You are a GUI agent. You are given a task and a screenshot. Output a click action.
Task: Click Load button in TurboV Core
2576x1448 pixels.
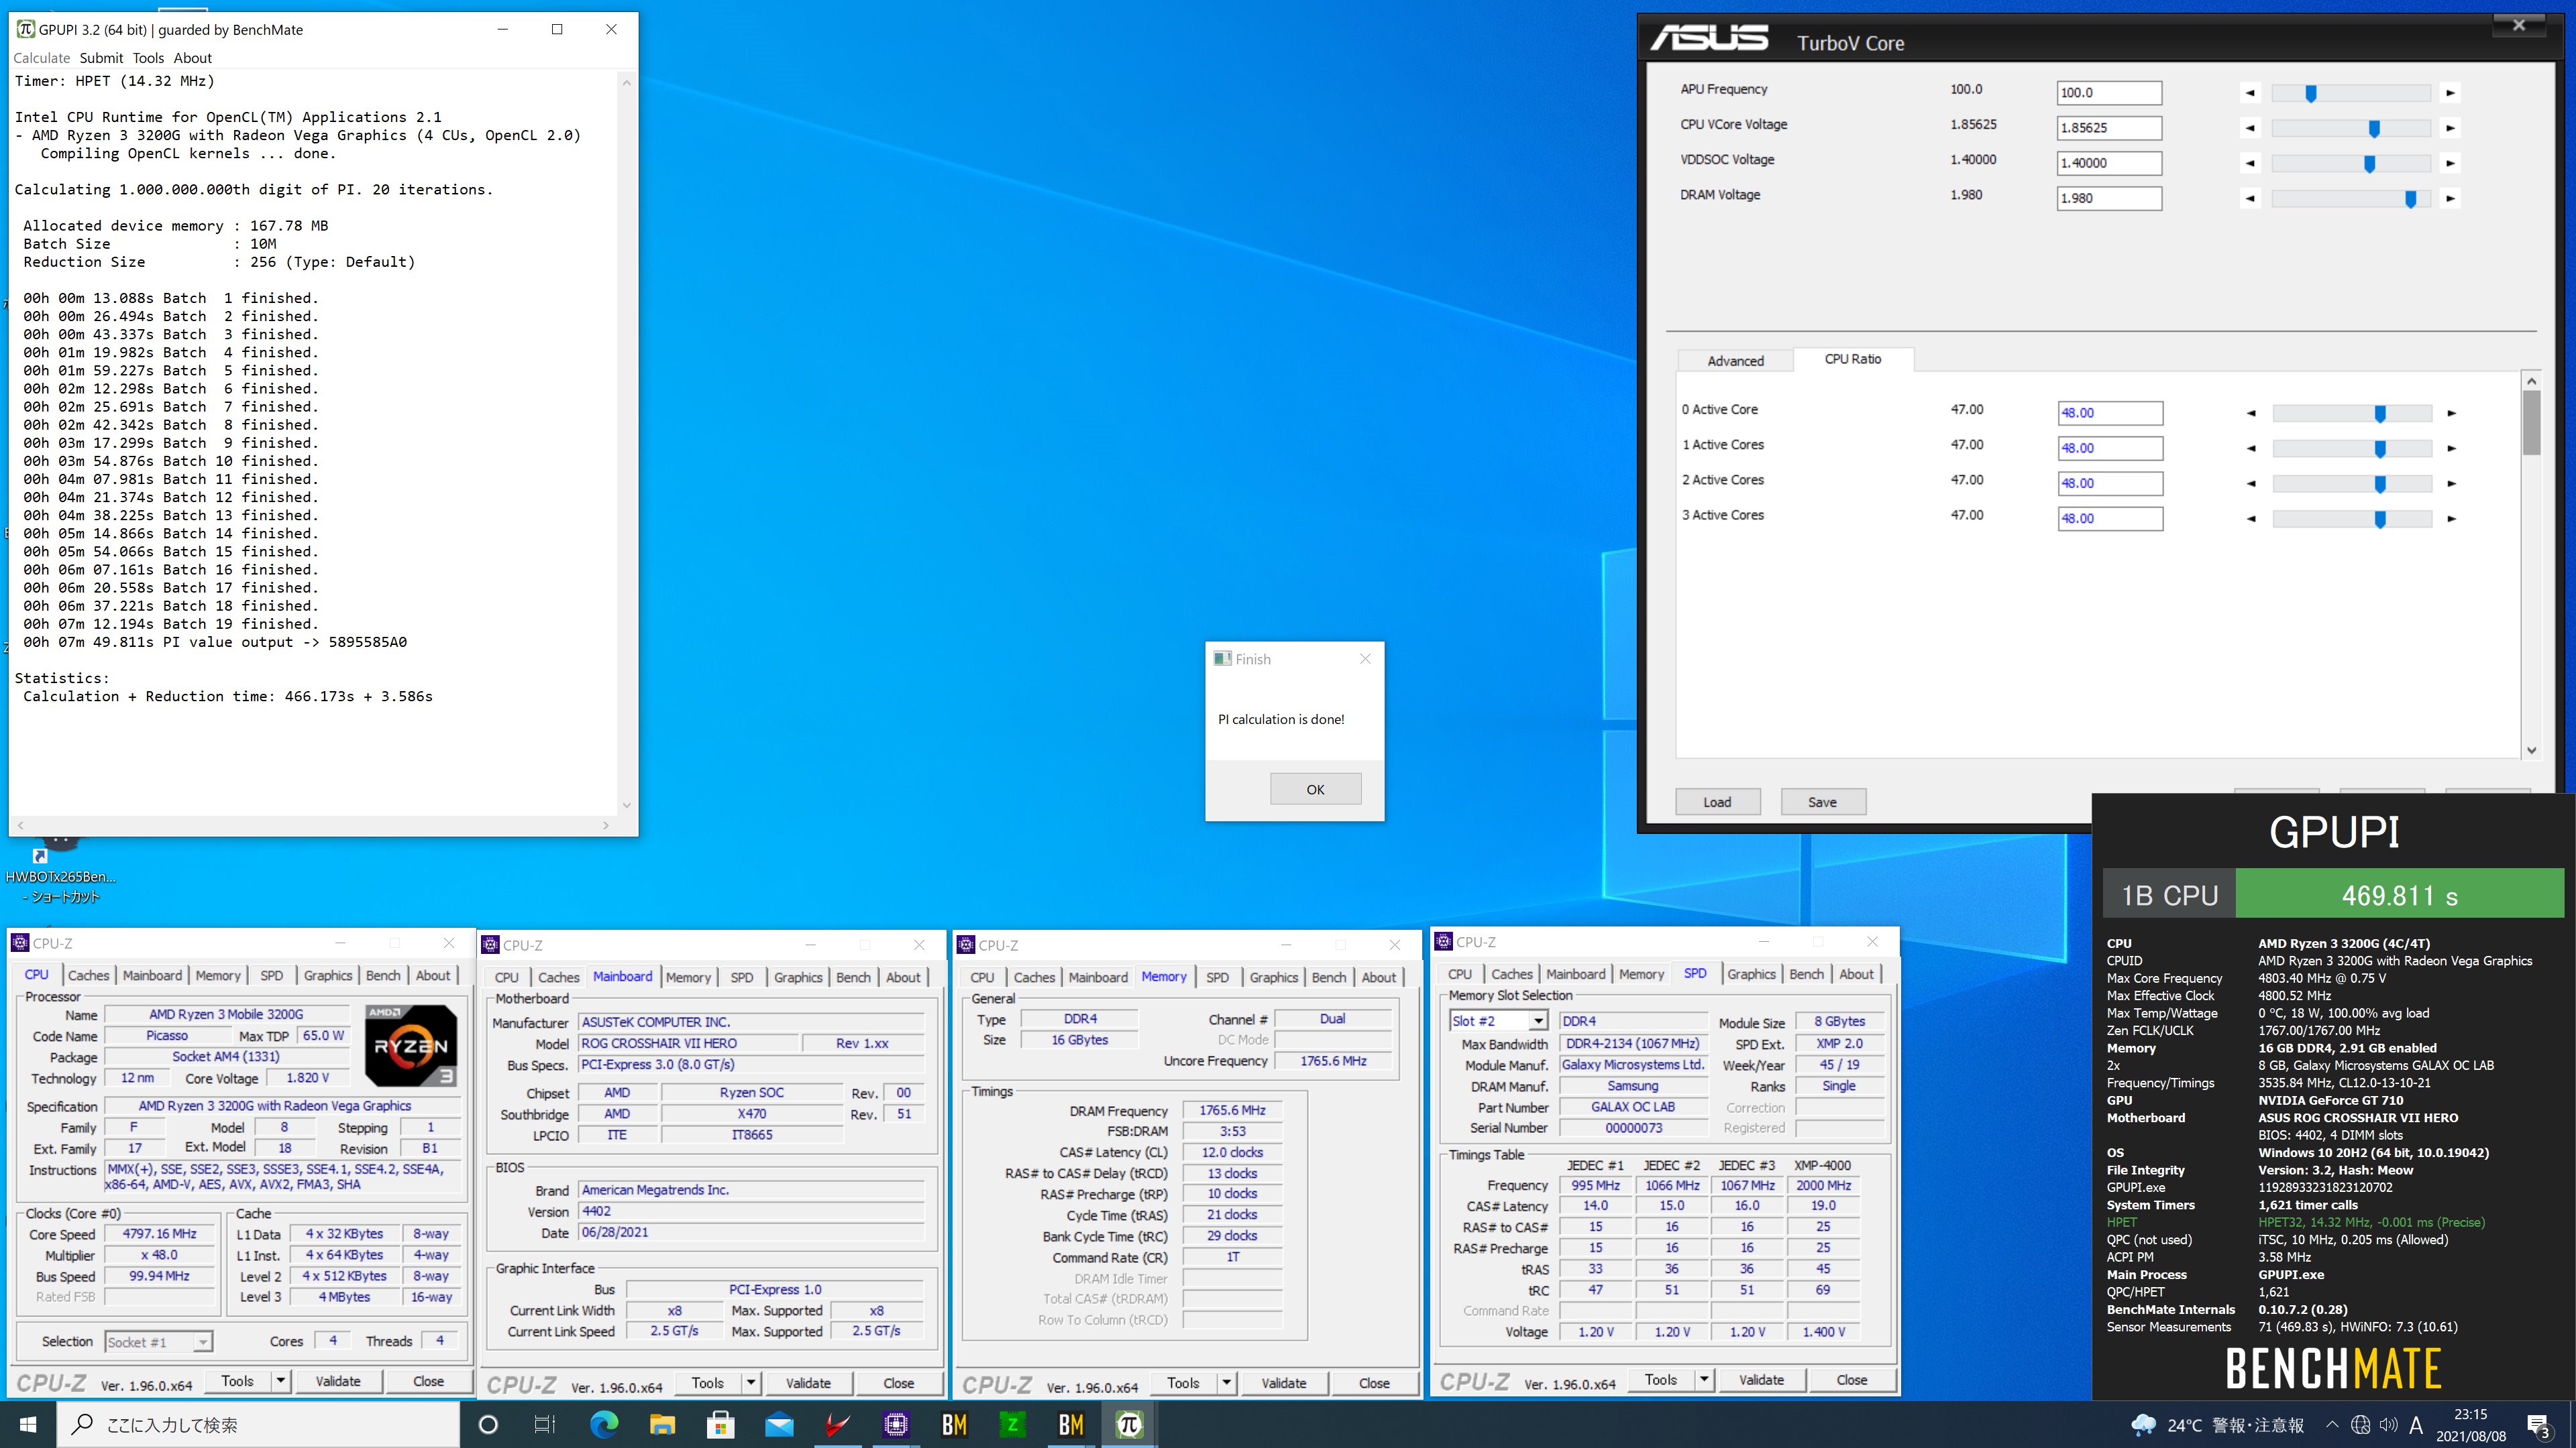pyautogui.click(x=1717, y=802)
